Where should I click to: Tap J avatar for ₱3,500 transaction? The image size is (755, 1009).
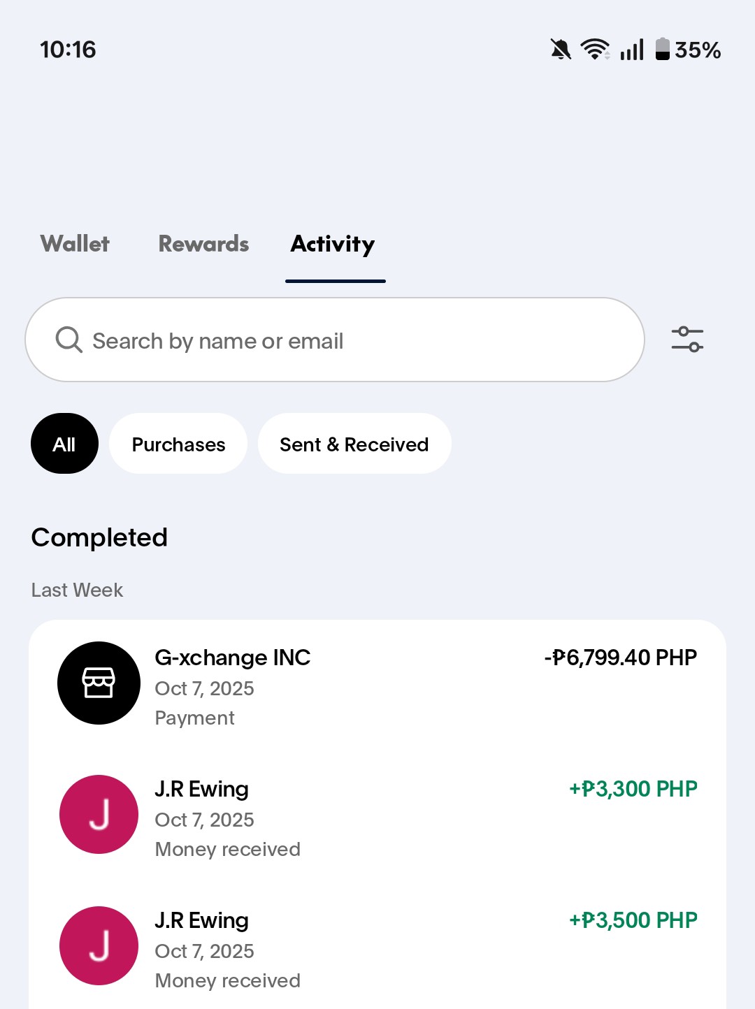(99, 945)
